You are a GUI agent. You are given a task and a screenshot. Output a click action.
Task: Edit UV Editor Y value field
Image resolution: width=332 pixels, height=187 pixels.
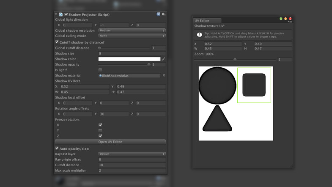pyautogui.click(x=273, y=44)
